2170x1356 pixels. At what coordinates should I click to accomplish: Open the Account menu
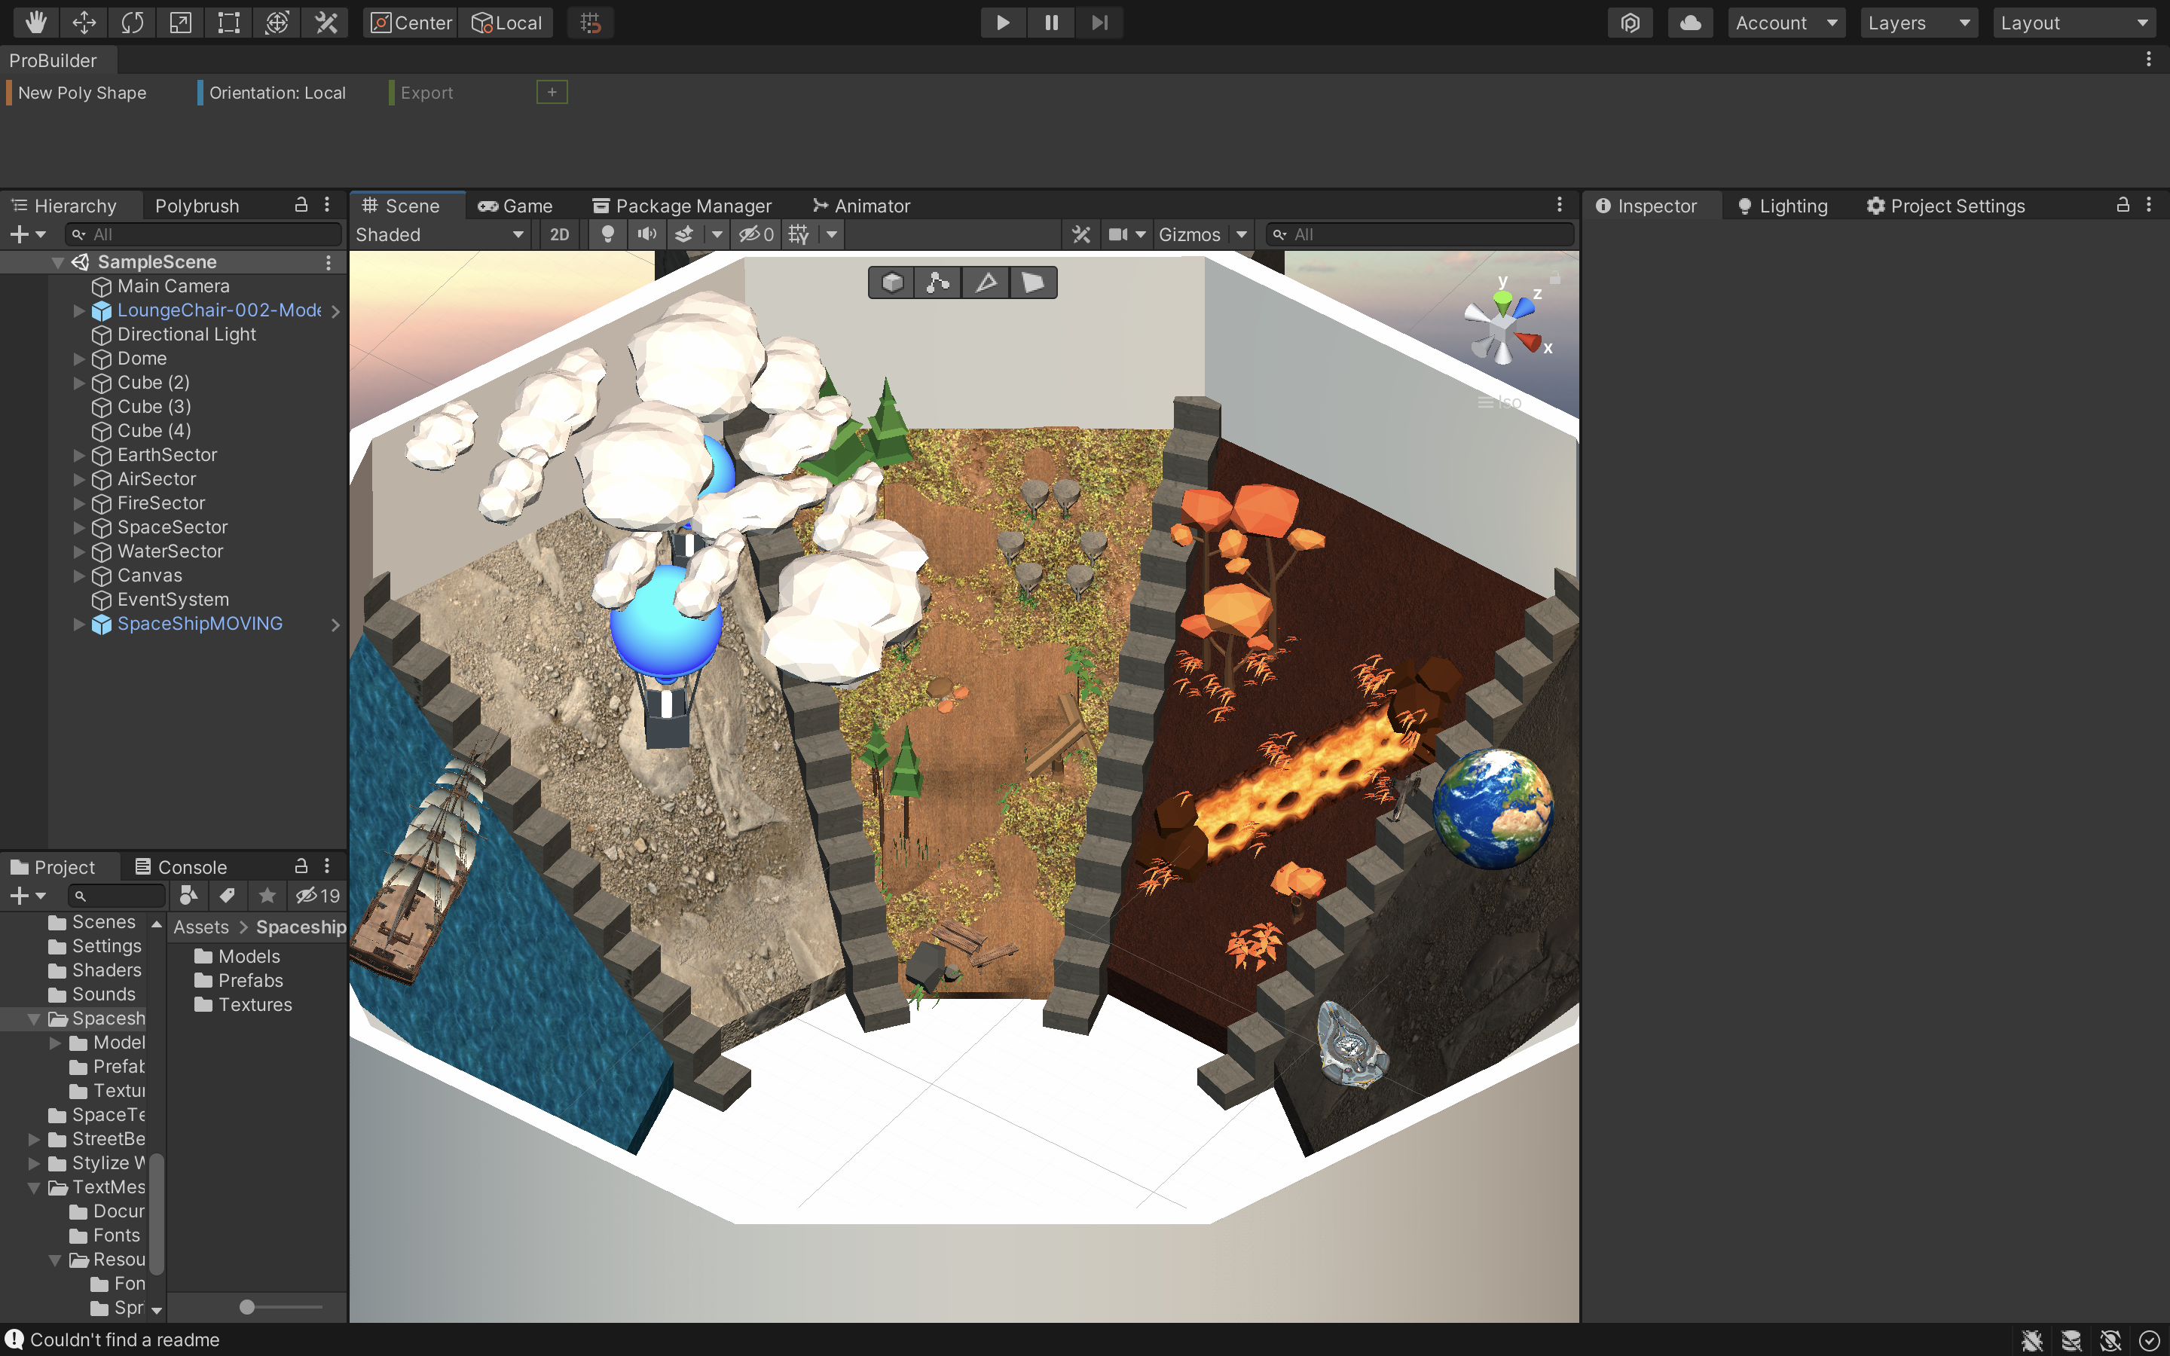click(x=1786, y=23)
